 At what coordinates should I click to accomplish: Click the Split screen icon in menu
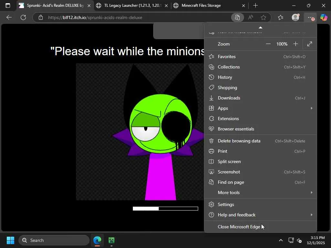click(x=211, y=161)
